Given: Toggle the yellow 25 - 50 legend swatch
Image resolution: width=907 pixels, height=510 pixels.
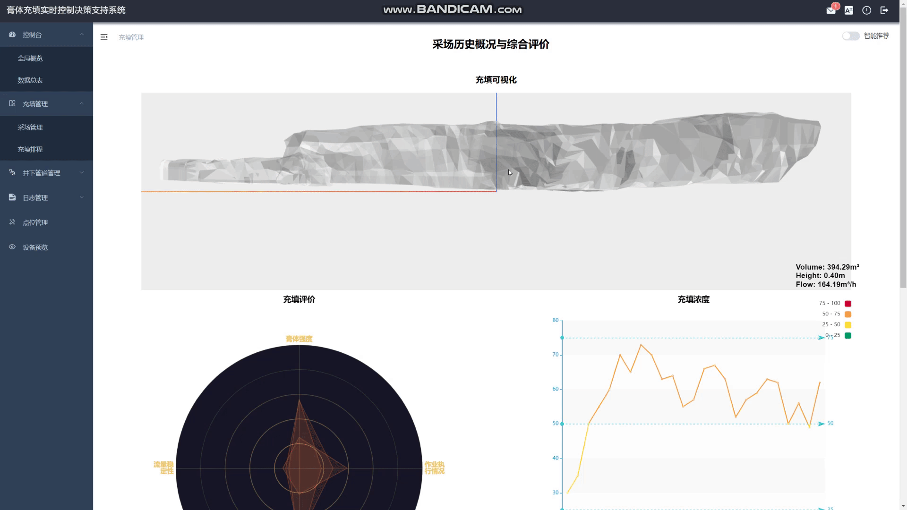Looking at the screenshot, I should (x=848, y=325).
